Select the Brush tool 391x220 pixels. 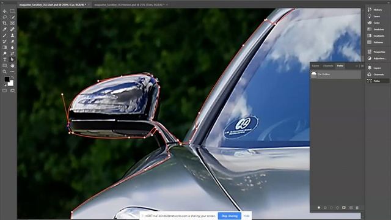click(4, 35)
